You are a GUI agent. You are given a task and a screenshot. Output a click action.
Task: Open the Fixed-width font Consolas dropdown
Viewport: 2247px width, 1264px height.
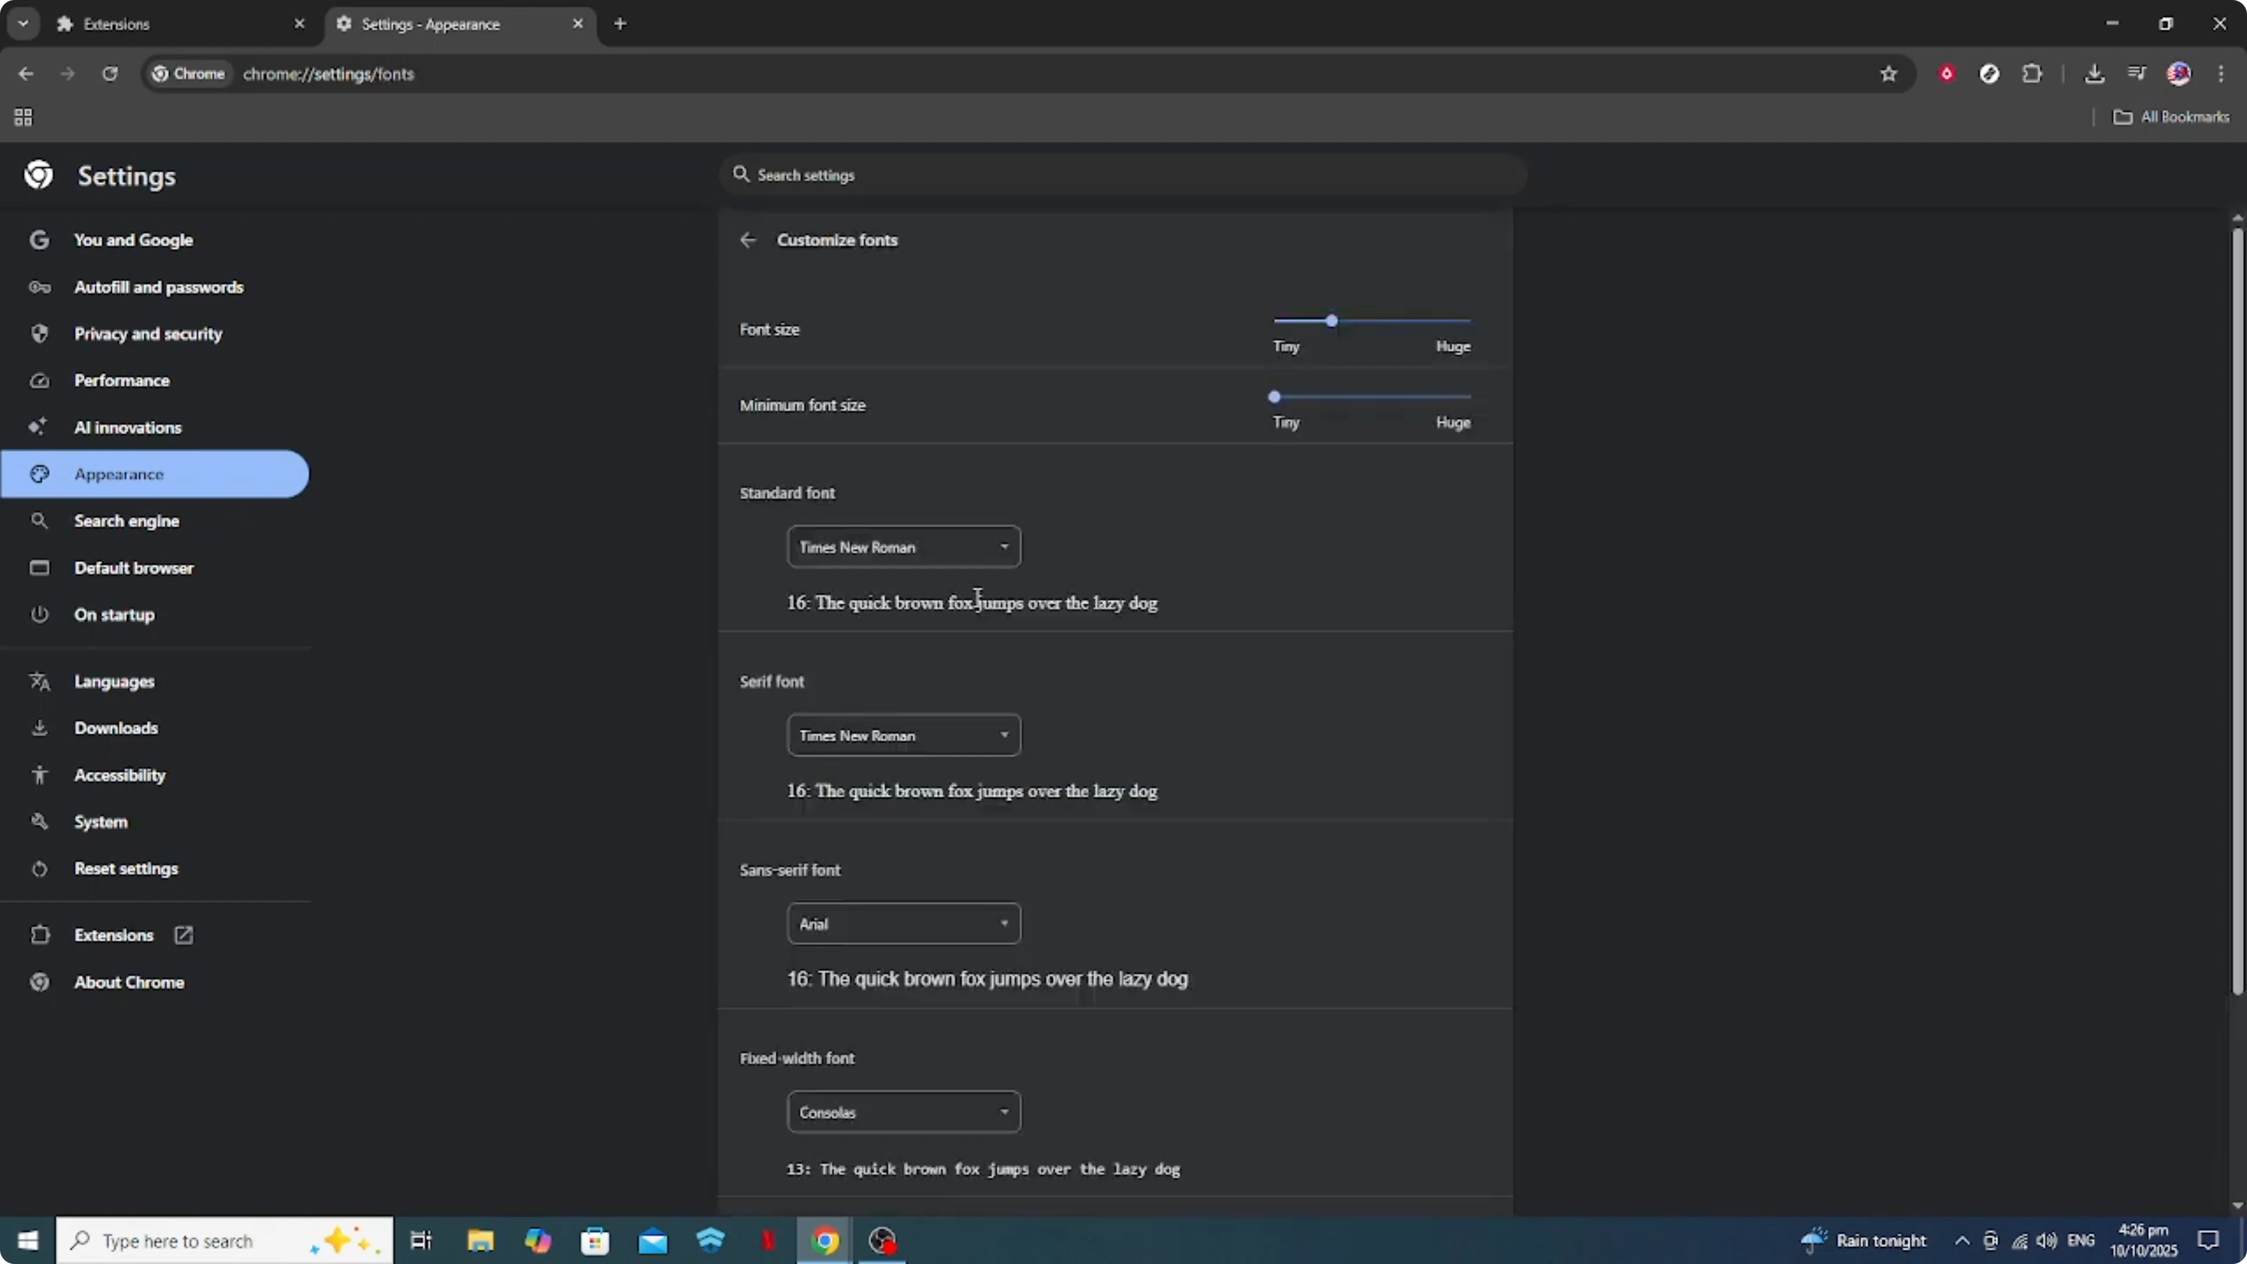point(903,1111)
